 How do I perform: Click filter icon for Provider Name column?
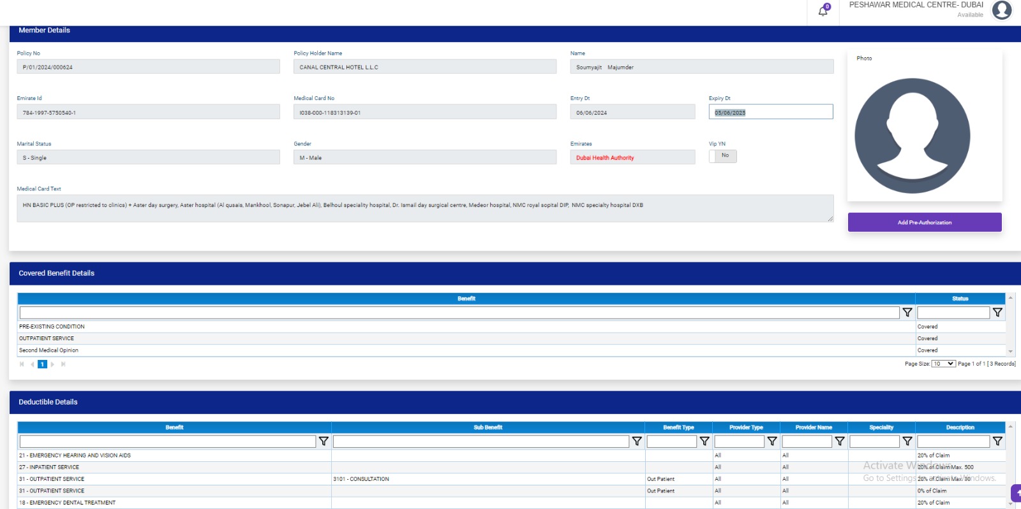click(x=839, y=441)
